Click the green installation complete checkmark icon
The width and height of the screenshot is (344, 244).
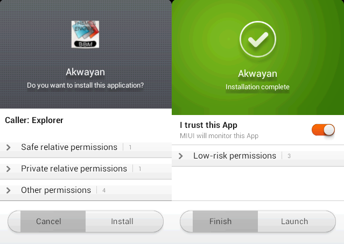pos(257,39)
